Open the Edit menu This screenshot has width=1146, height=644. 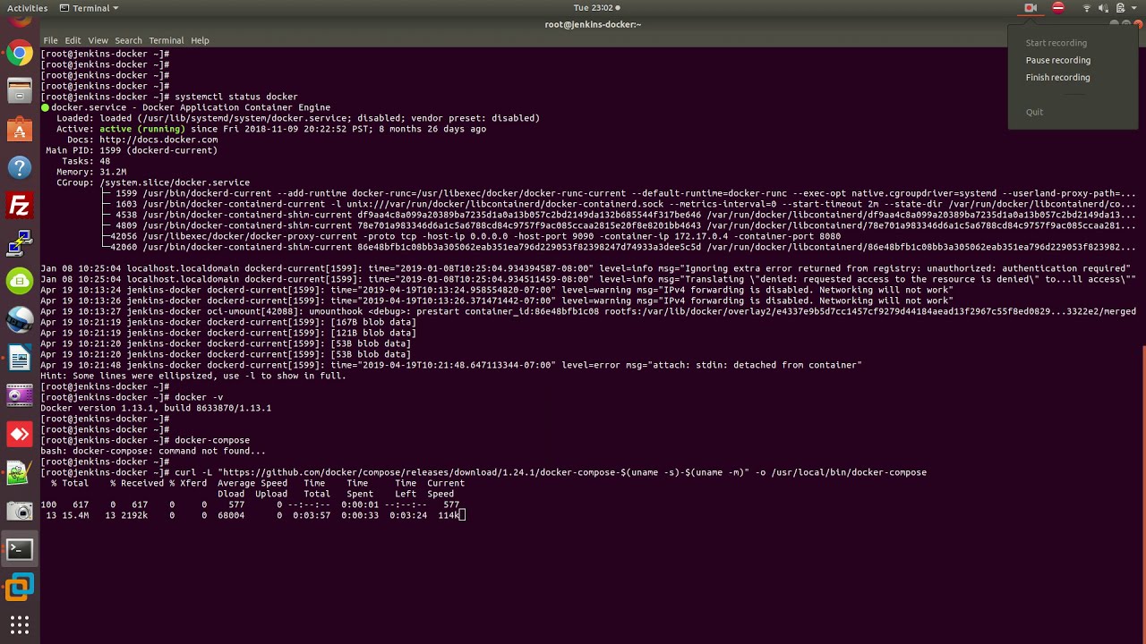click(x=73, y=40)
